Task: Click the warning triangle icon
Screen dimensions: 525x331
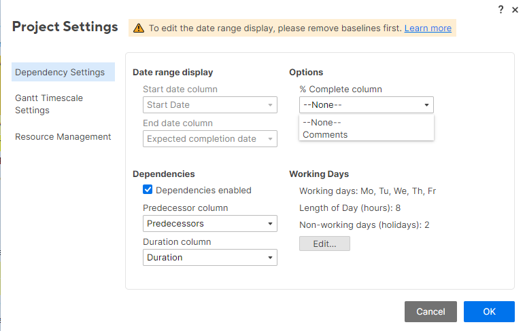Action: [139, 28]
